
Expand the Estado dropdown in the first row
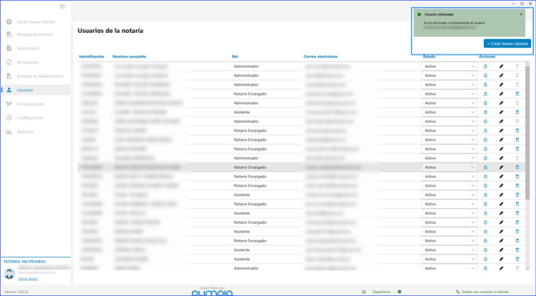coord(449,66)
